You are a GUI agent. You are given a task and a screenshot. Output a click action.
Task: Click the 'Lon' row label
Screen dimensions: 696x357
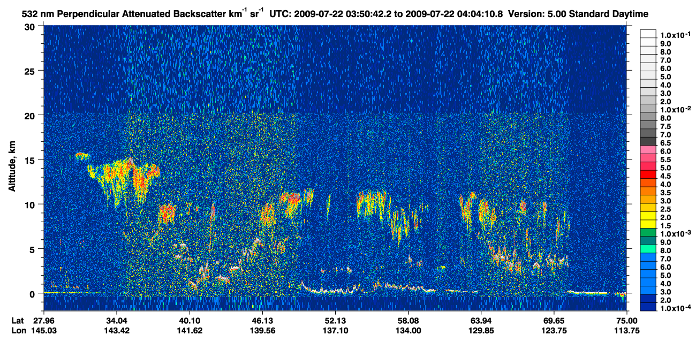click(x=19, y=330)
